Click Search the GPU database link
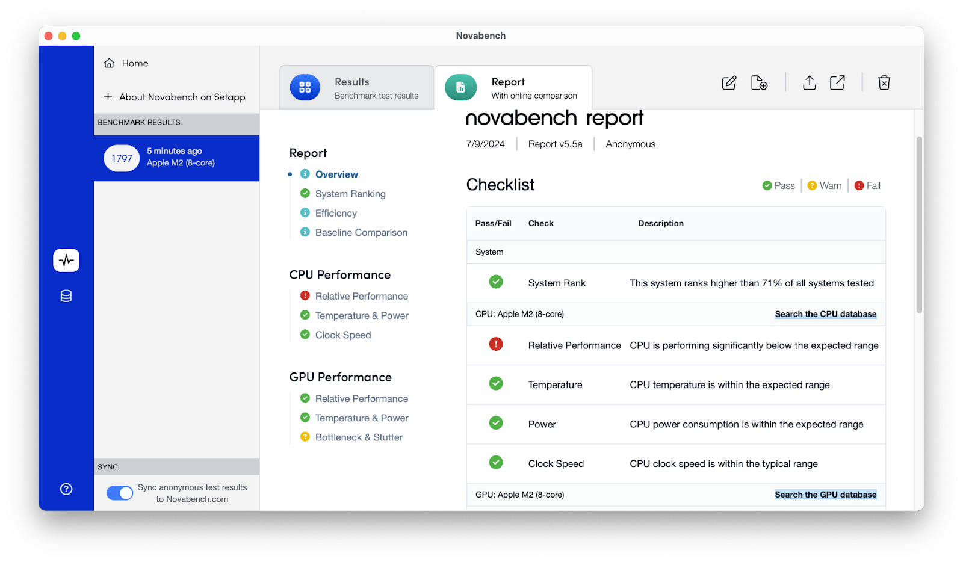This screenshot has height=562, width=963. coord(825,495)
